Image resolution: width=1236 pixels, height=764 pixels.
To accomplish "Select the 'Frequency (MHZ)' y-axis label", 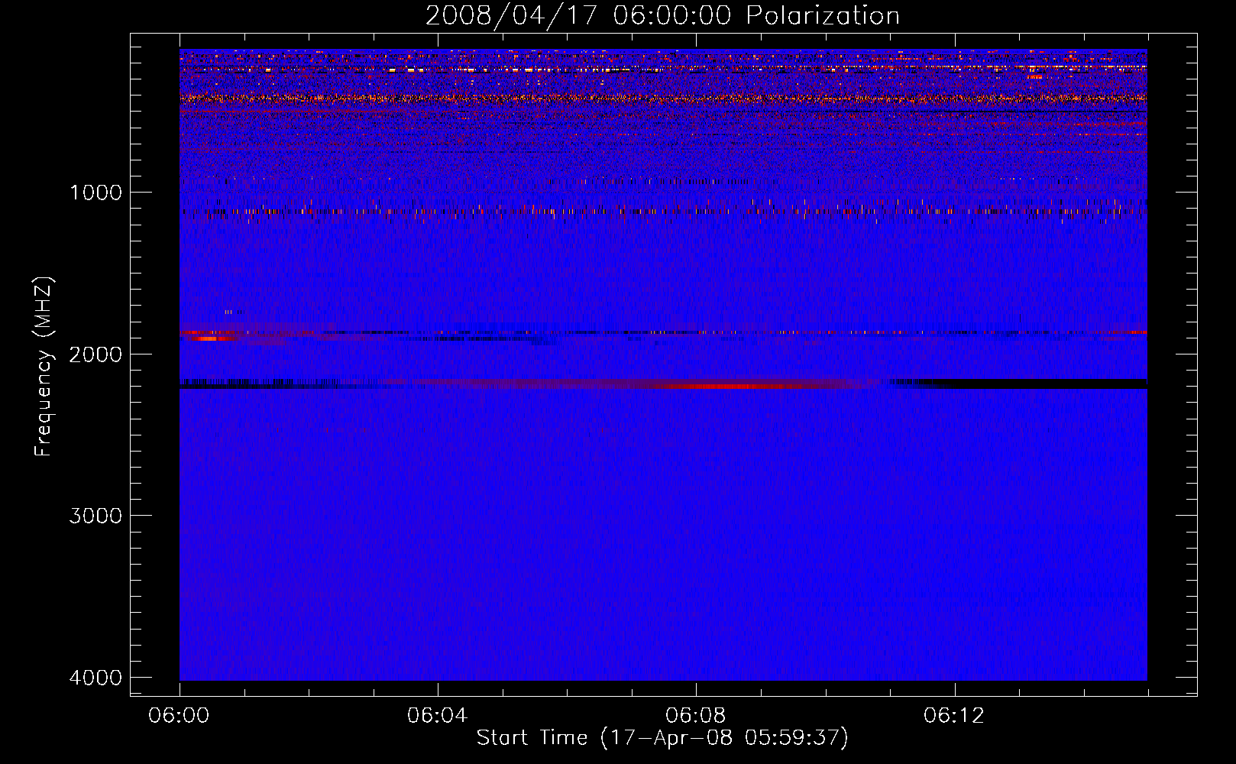I will (44, 367).
